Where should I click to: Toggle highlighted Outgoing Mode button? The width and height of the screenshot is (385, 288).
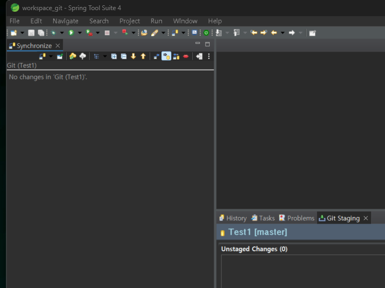166,57
